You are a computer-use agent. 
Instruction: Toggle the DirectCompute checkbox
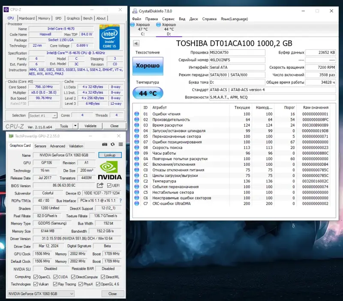coord(73,277)
